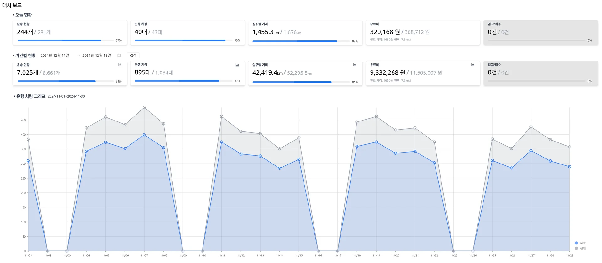Click blue 운행 data point at 11/22
The width and height of the screenshot is (602, 263).
434,163
